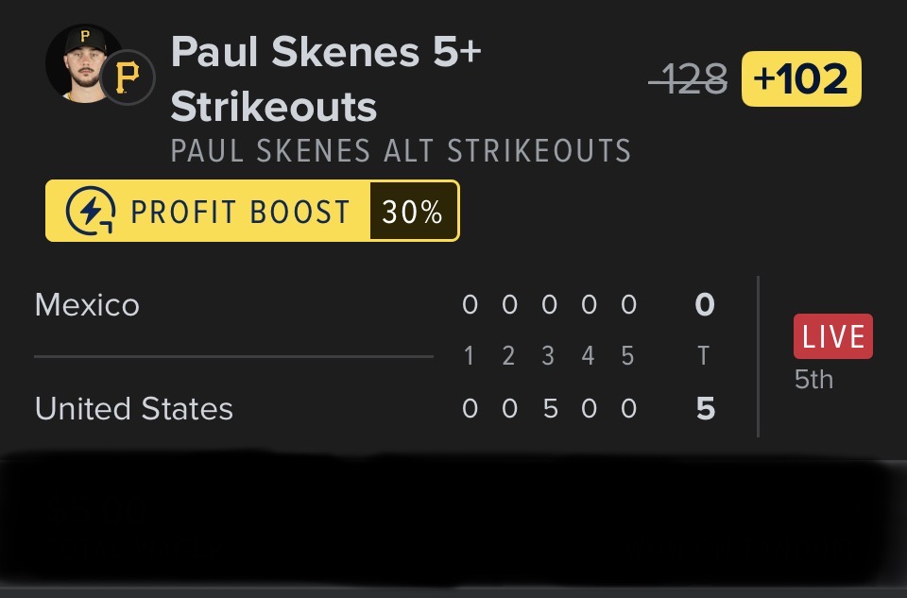Select the Mexico team name
This screenshot has width=907, height=598.
coord(87,305)
